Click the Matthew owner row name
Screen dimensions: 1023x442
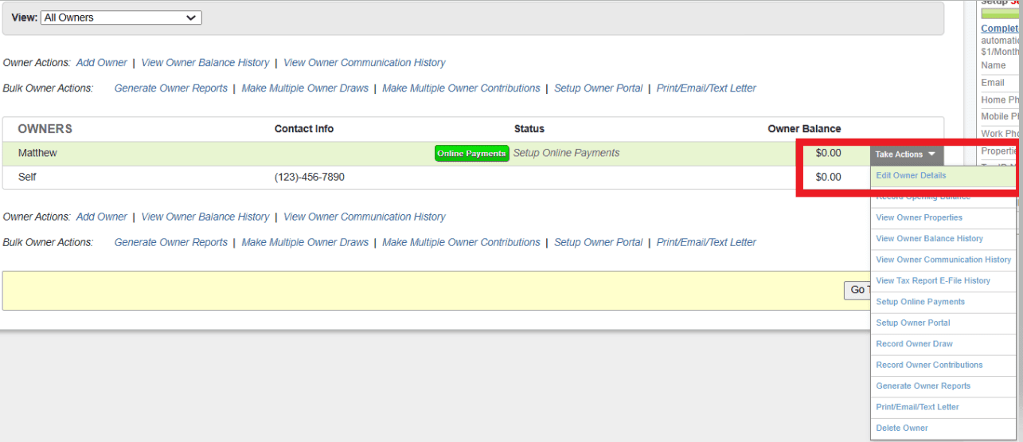pyautogui.click(x=37, y=153)
